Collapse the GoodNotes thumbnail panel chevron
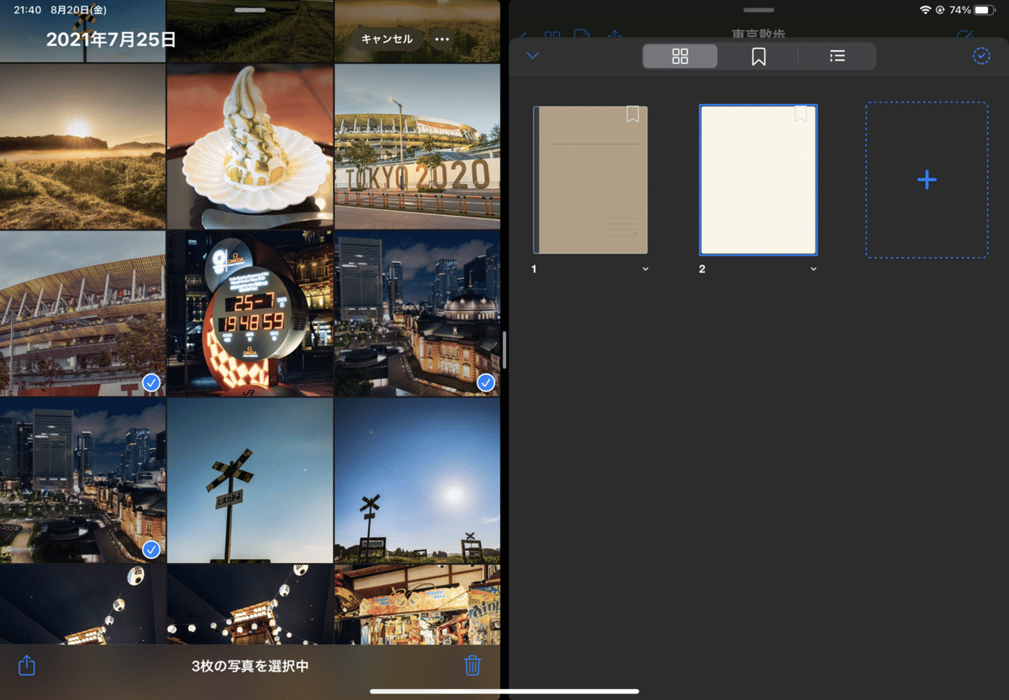 tap(532, 56)
